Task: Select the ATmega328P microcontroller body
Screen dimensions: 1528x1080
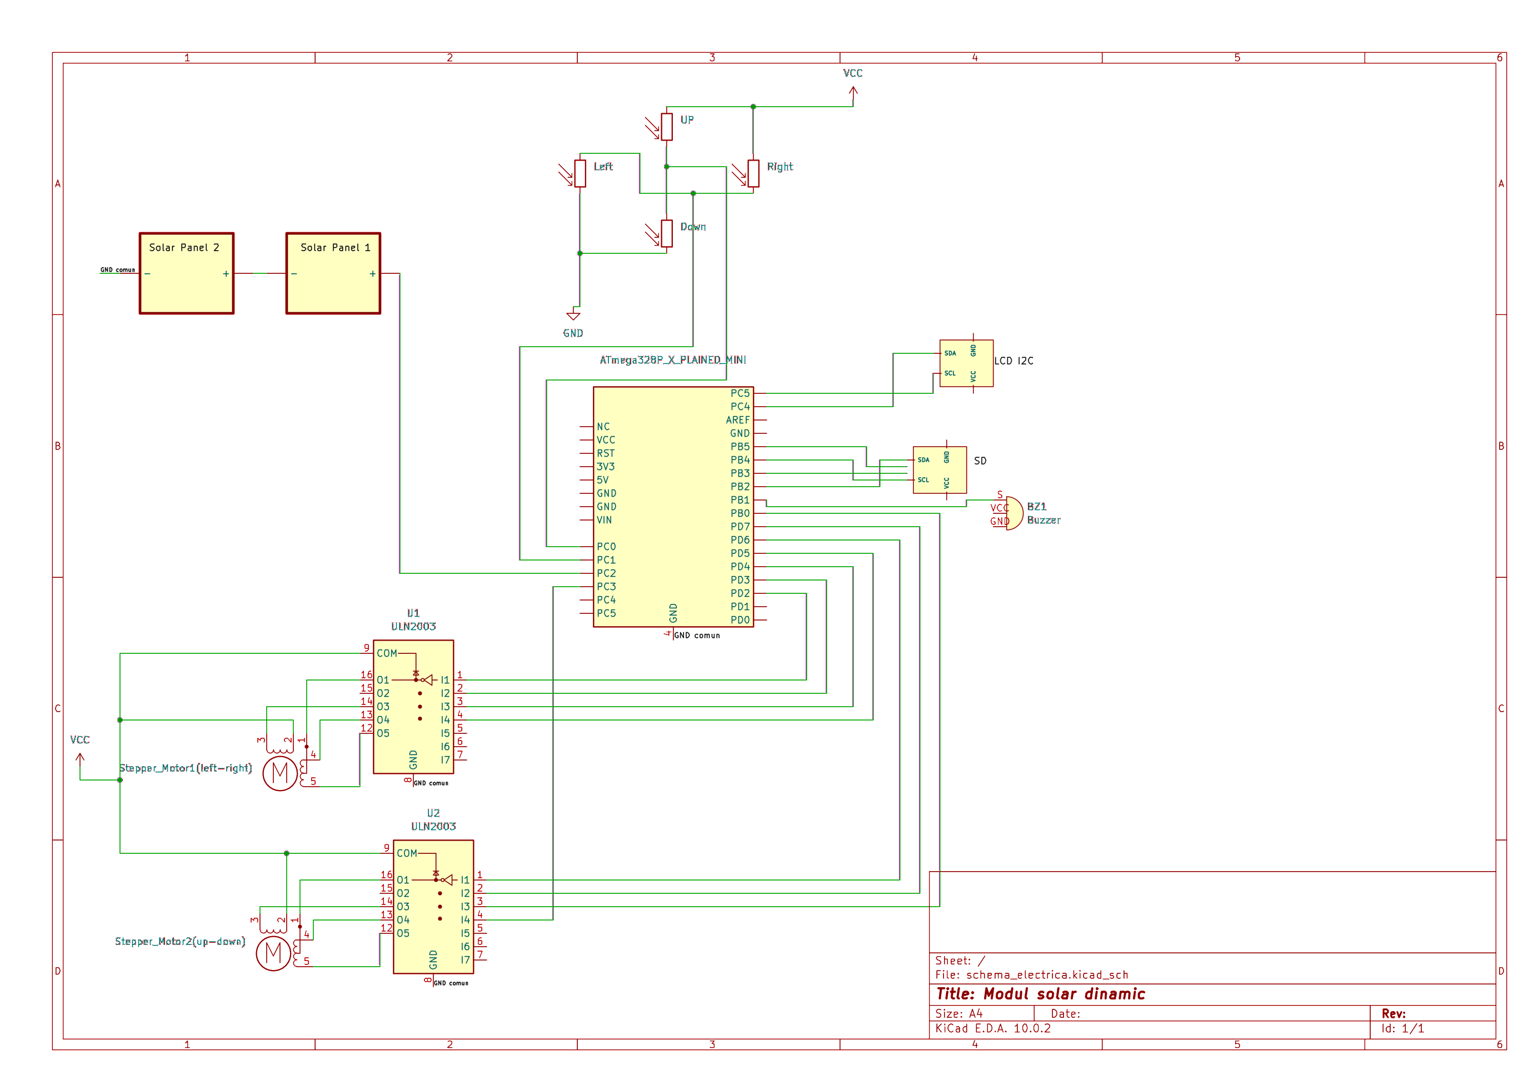Action: [x=673, y=507]
